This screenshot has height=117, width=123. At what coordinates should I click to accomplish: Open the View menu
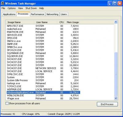21,8
